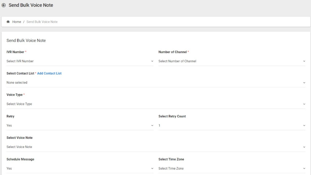The width and height of the screenshot is (311, 175).
Task: Go to Home via breadcrumb link
Action: coord(17,22)
